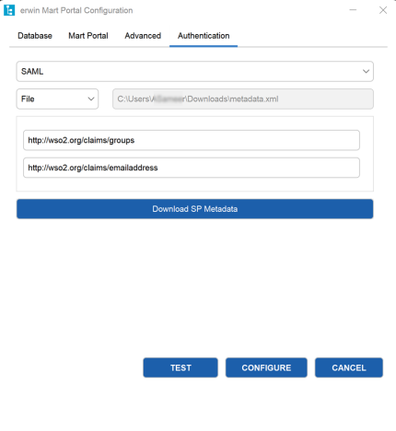Click the CANCEL button
Screen dimensions: 396x431
(x=349, y=367)
